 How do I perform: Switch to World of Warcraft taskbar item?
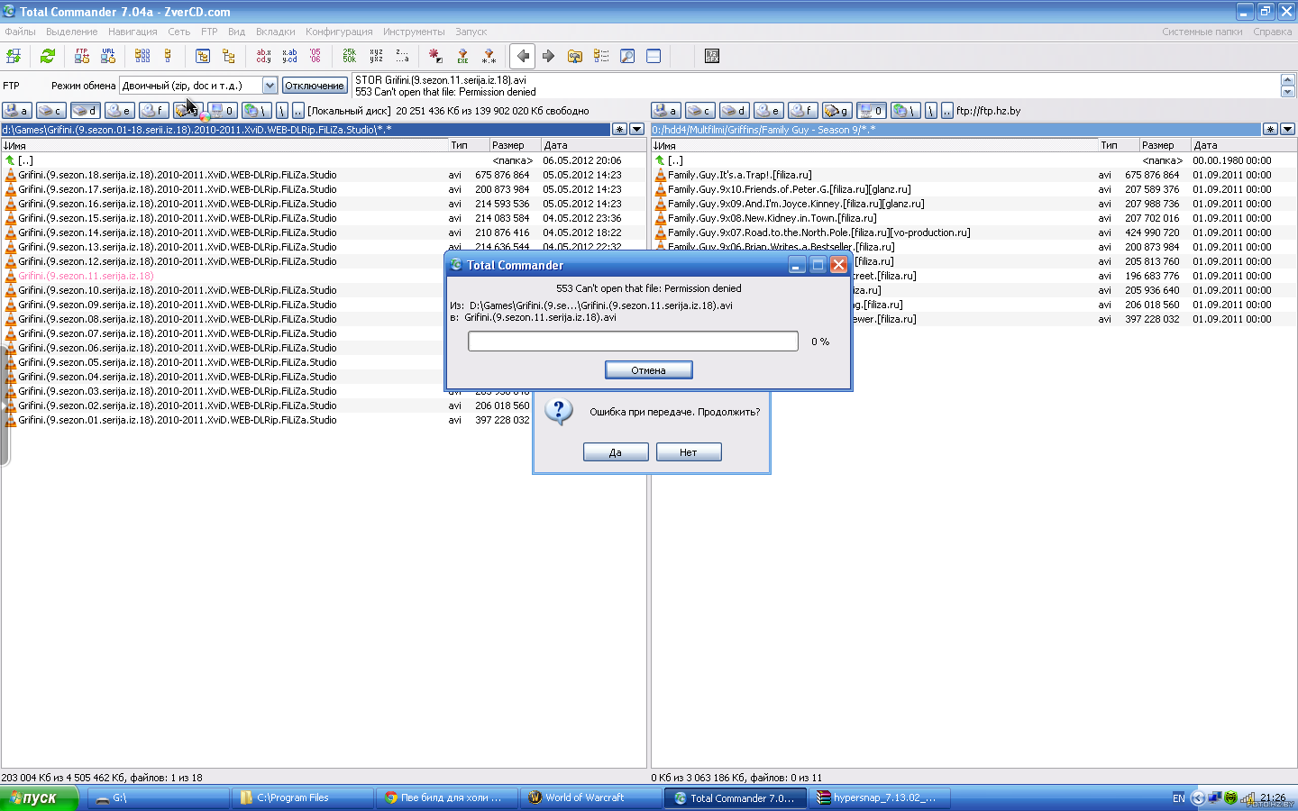click(x=591, y=797)
